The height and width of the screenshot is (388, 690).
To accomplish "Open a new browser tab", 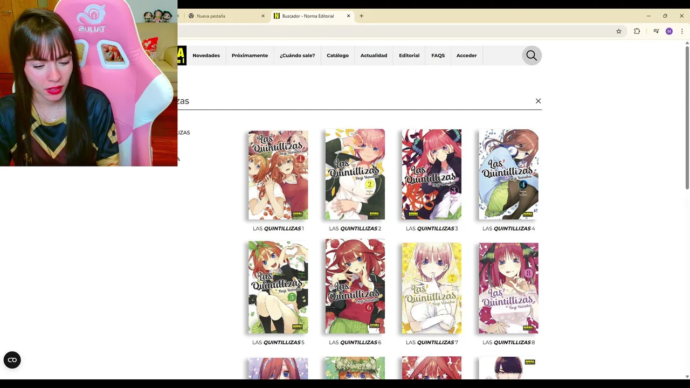I will [361, 16].
